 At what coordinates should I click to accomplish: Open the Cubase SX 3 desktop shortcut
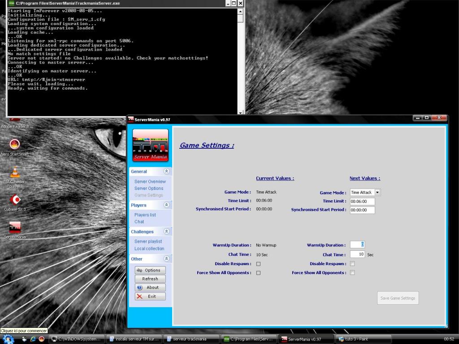(x=15, y=200)
